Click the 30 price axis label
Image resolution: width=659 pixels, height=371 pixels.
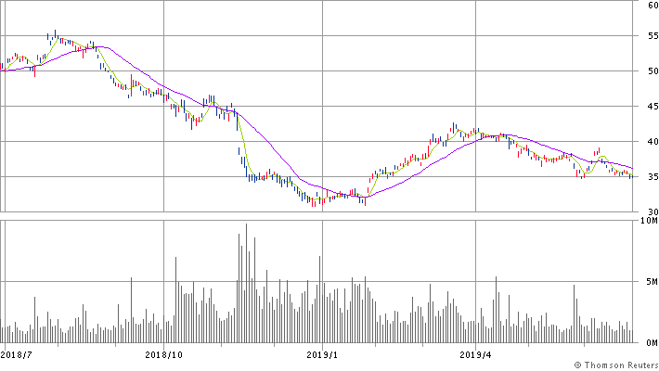coord(653,212)
